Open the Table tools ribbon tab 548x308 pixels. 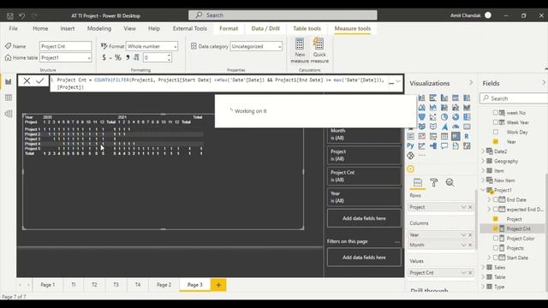[307, 28]
